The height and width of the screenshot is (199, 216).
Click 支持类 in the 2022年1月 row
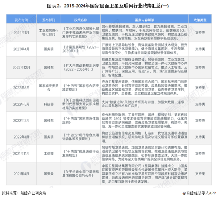[200, 137]
